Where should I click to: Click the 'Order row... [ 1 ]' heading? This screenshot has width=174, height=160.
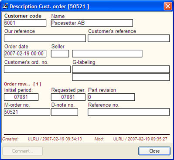(23, 84)
